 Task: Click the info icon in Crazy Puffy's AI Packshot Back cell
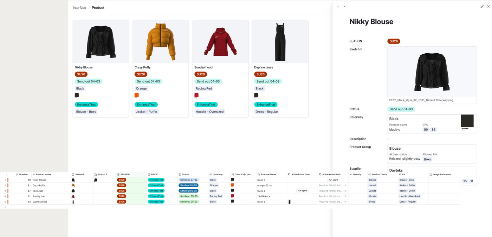[345, 185]
